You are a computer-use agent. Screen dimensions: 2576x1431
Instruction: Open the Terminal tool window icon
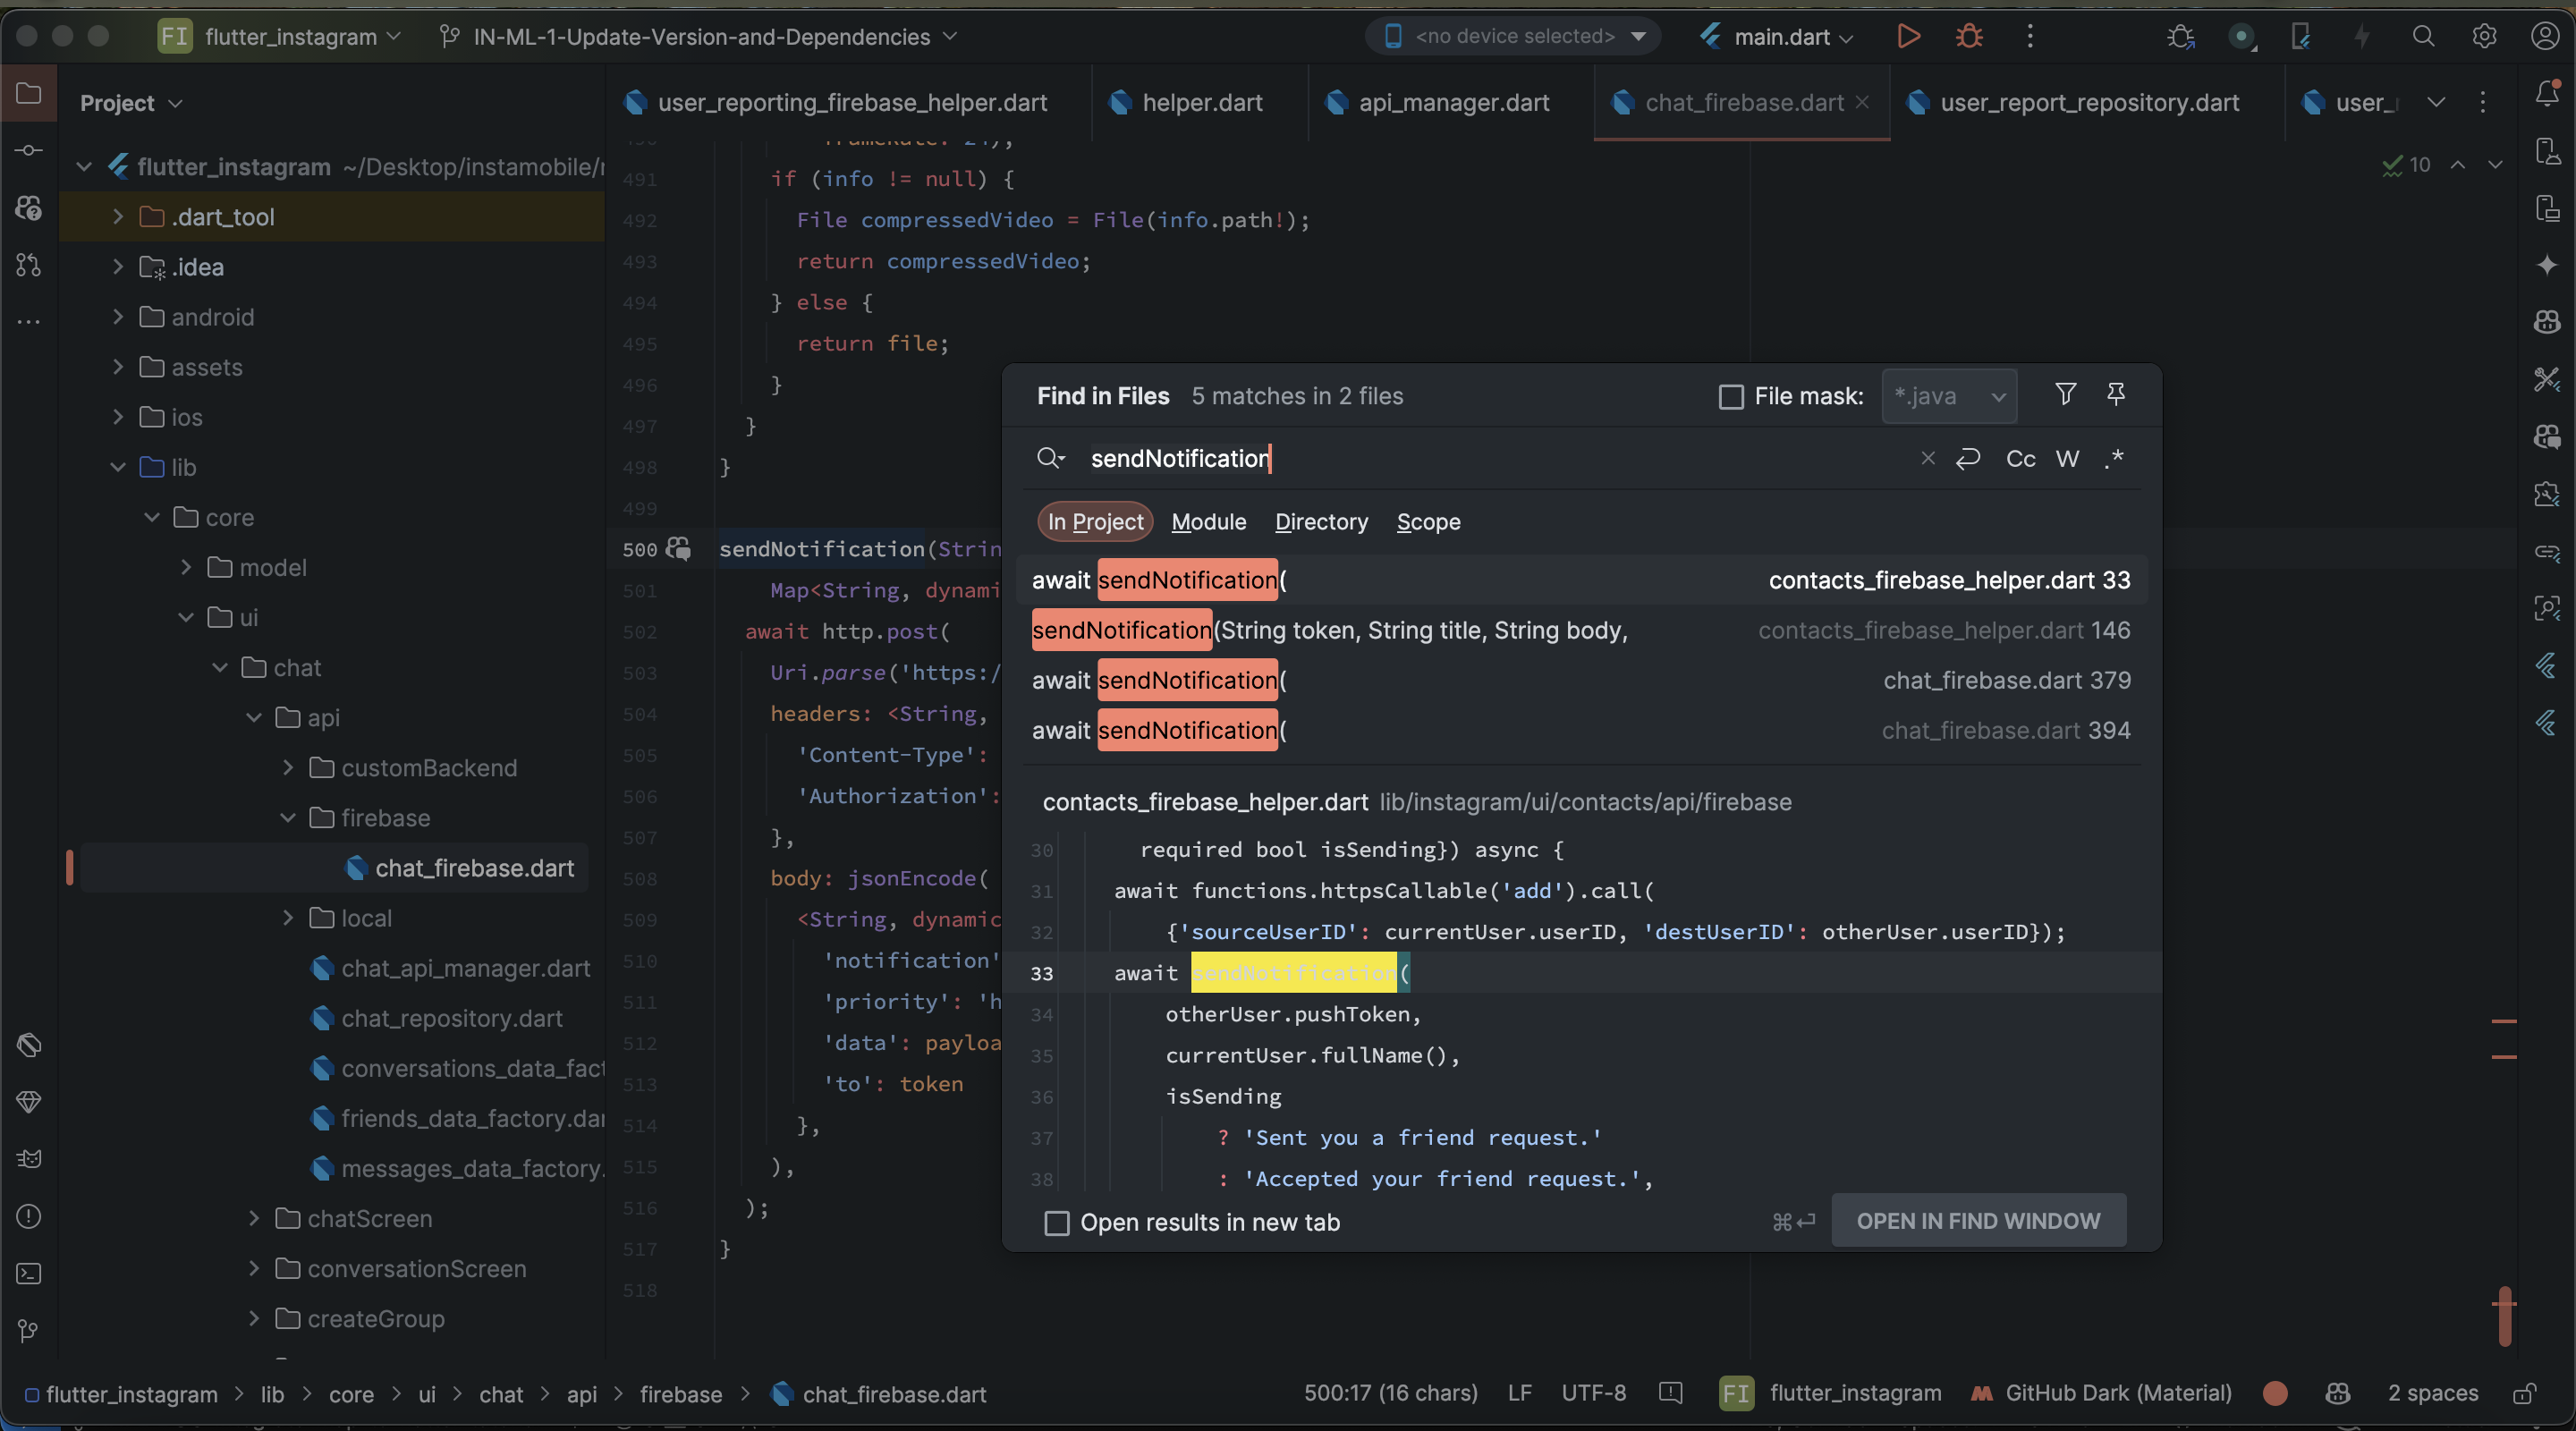pyautogui.click(x=29, y=1274)
